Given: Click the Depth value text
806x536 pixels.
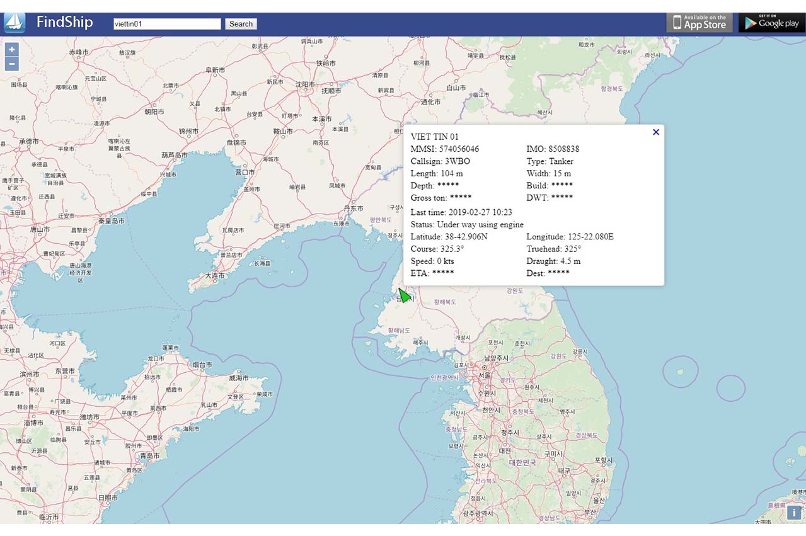Looking at the screenshot, I should (x=448, y=186).
